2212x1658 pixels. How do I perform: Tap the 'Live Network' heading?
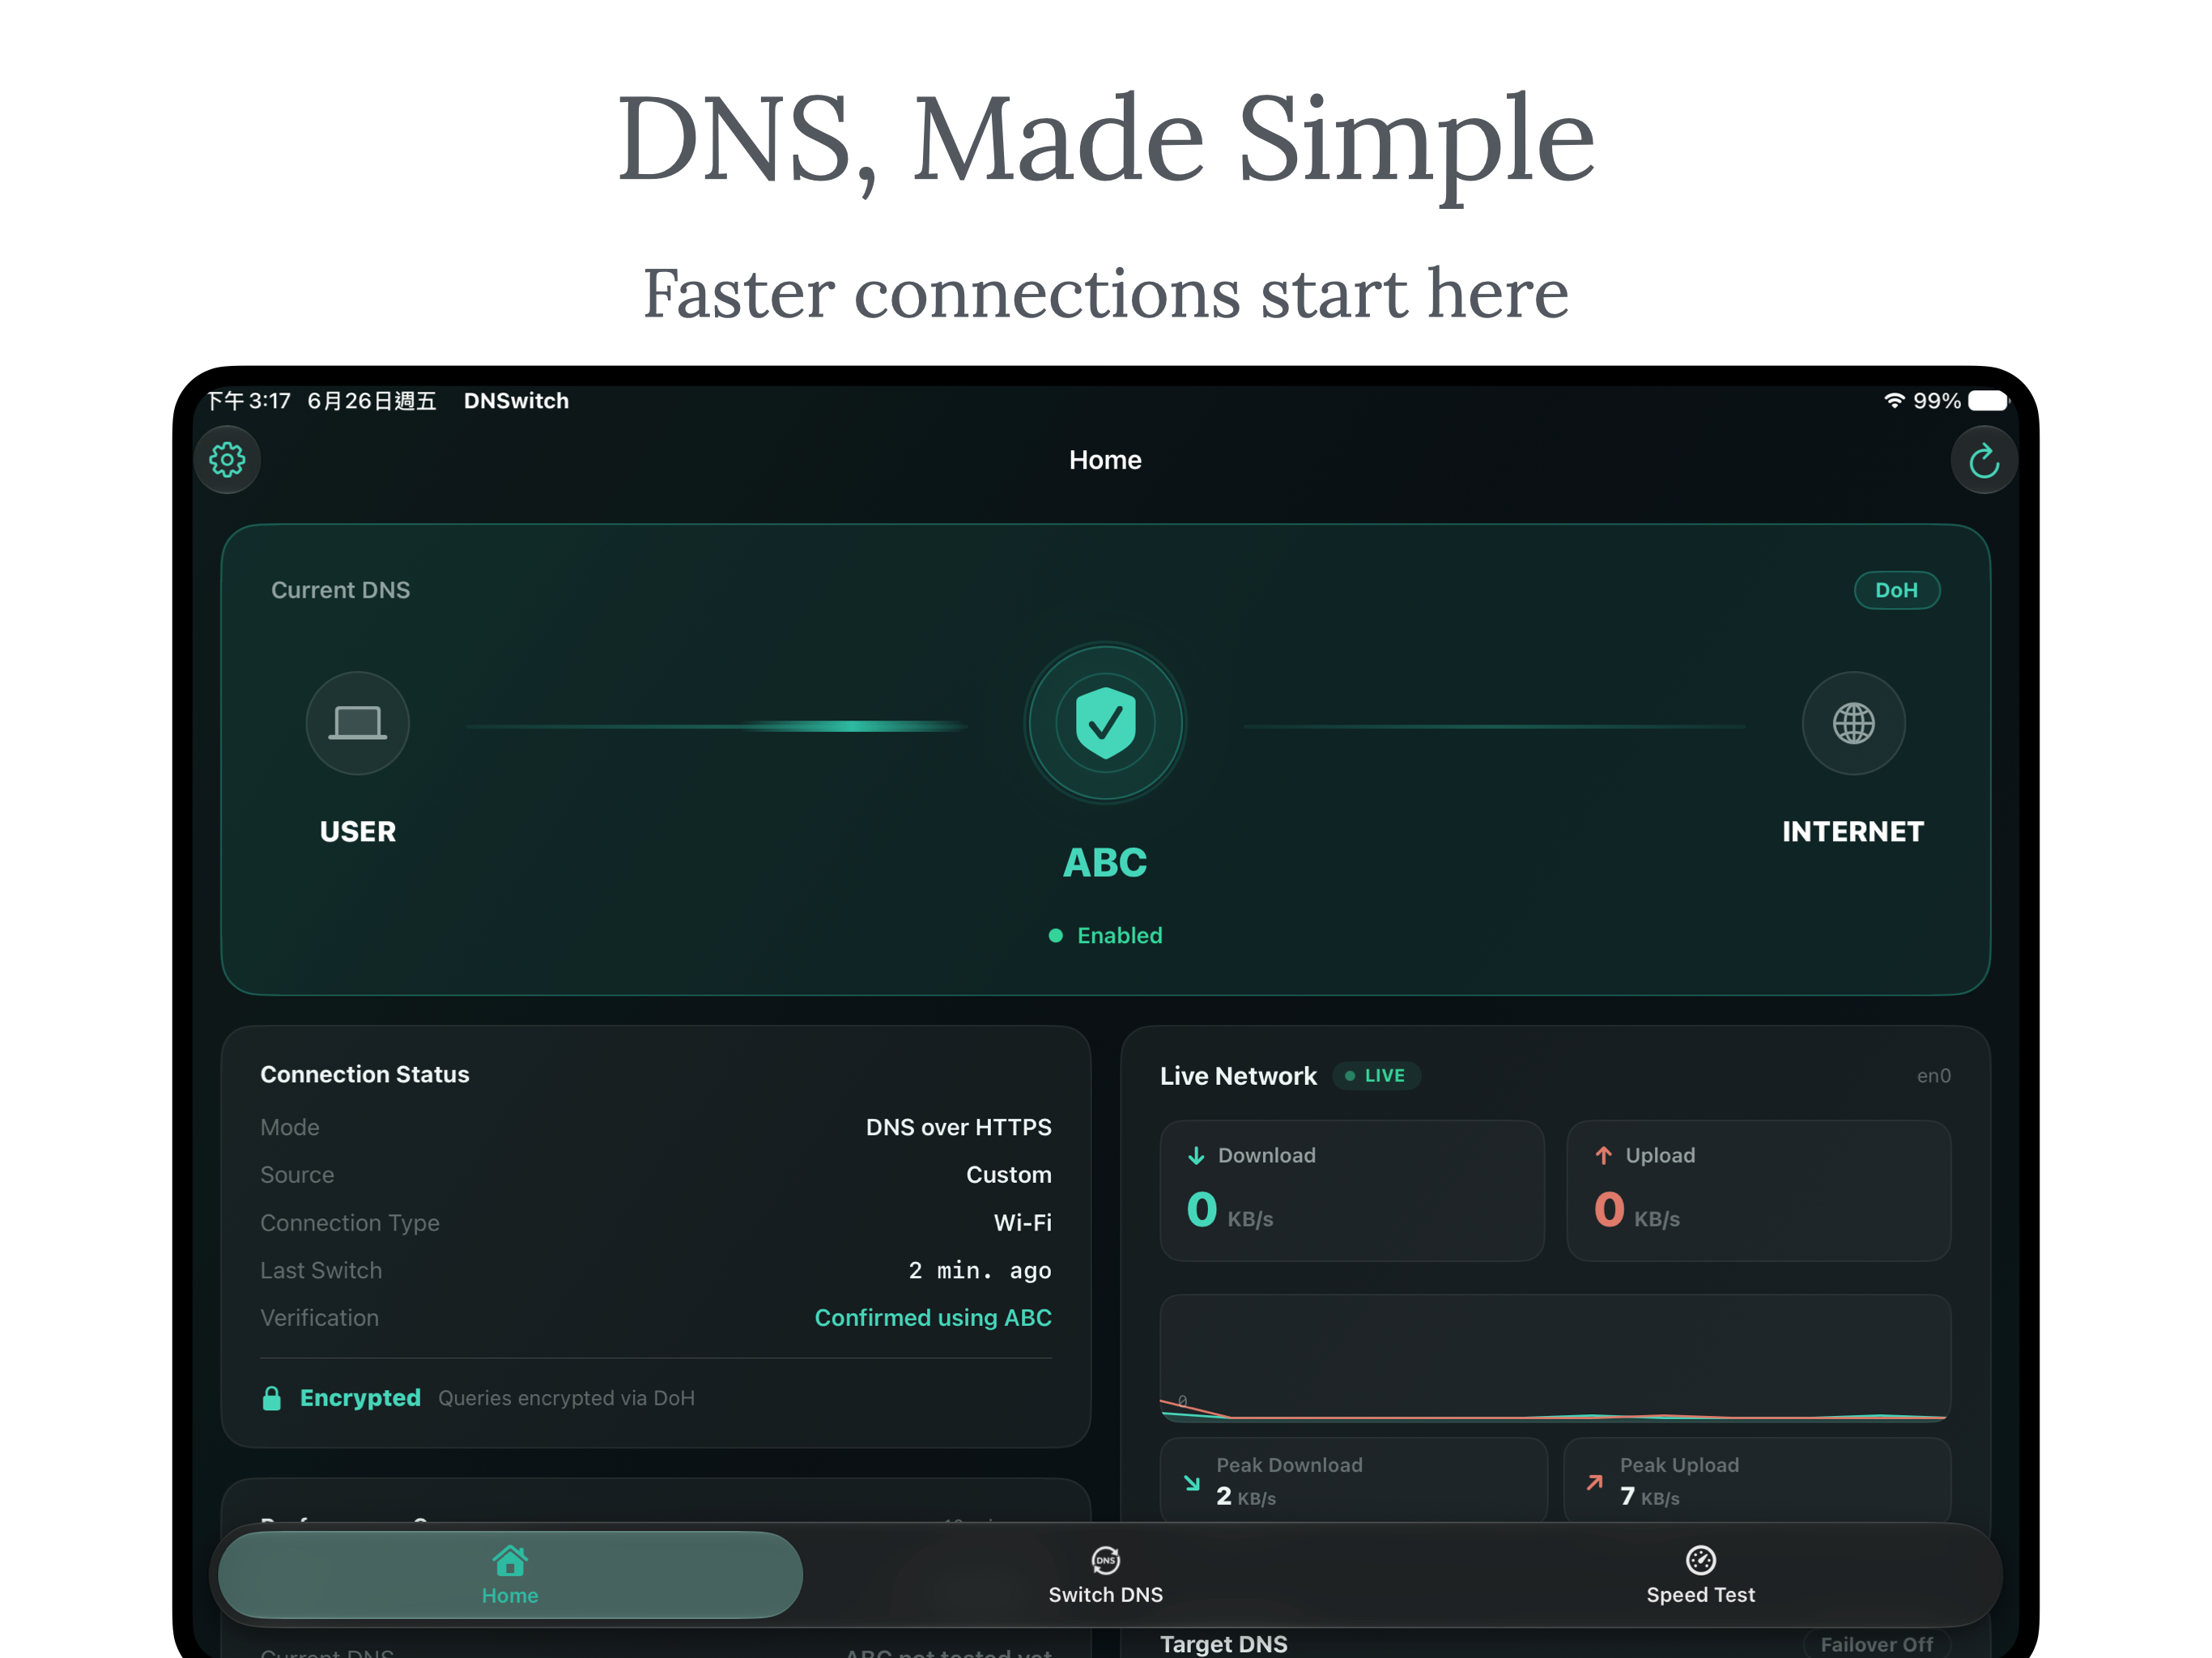(1238, 1076)
